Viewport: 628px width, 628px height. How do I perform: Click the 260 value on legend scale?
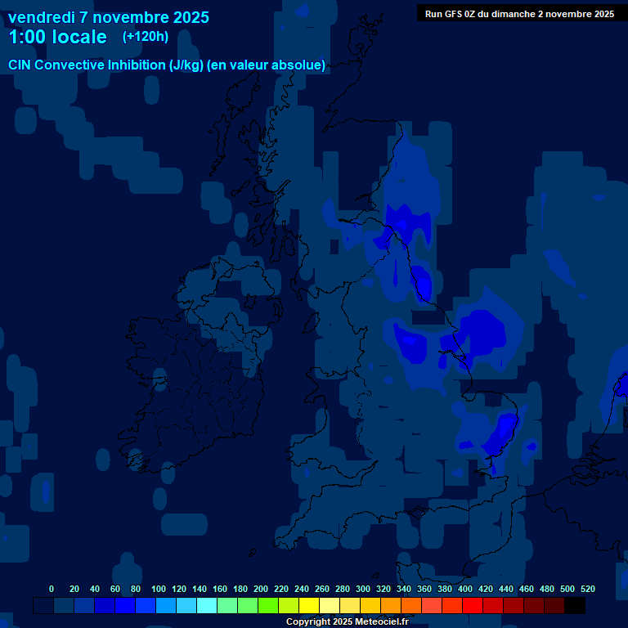point(321,589)
